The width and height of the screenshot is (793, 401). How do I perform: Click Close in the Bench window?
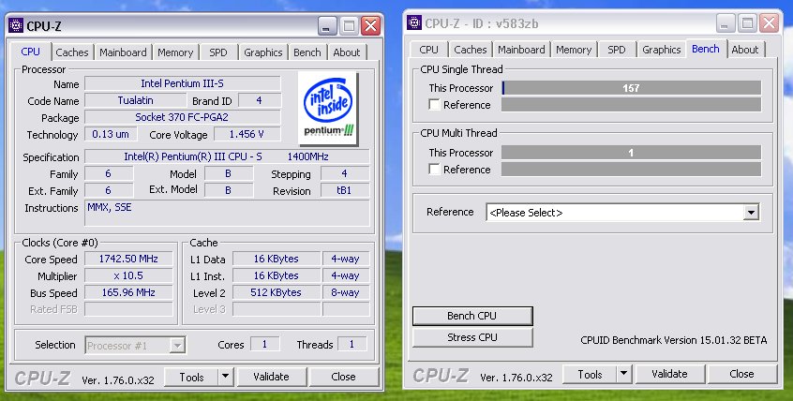[x=742, y=374]
